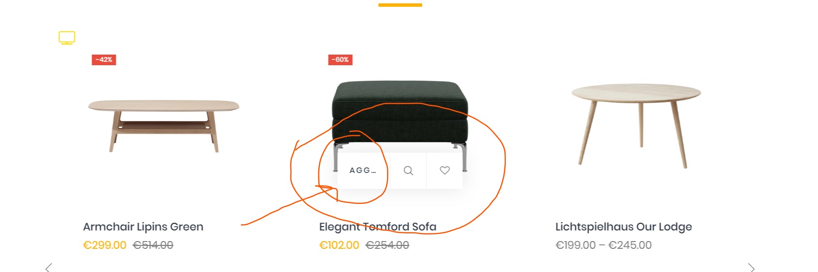The width and height of the screenshot is (818, 272).
Task: Add Elegant Tomford Sofa to wishlist heart
Action: pos(445,171)
